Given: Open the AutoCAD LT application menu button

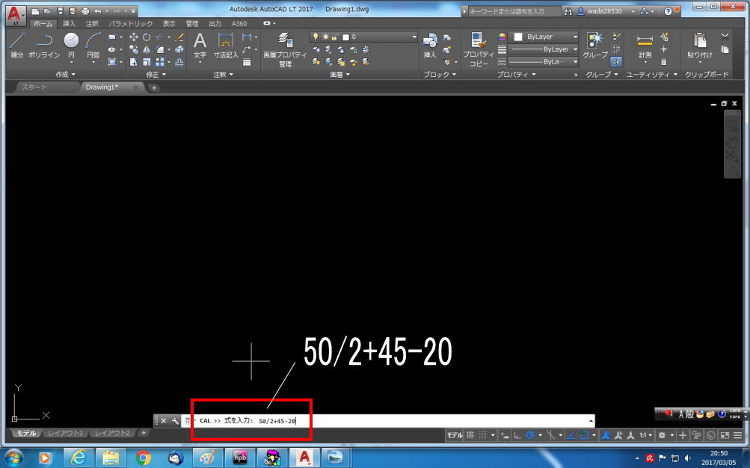Looking at the screenshot, I should pos(16,15).
